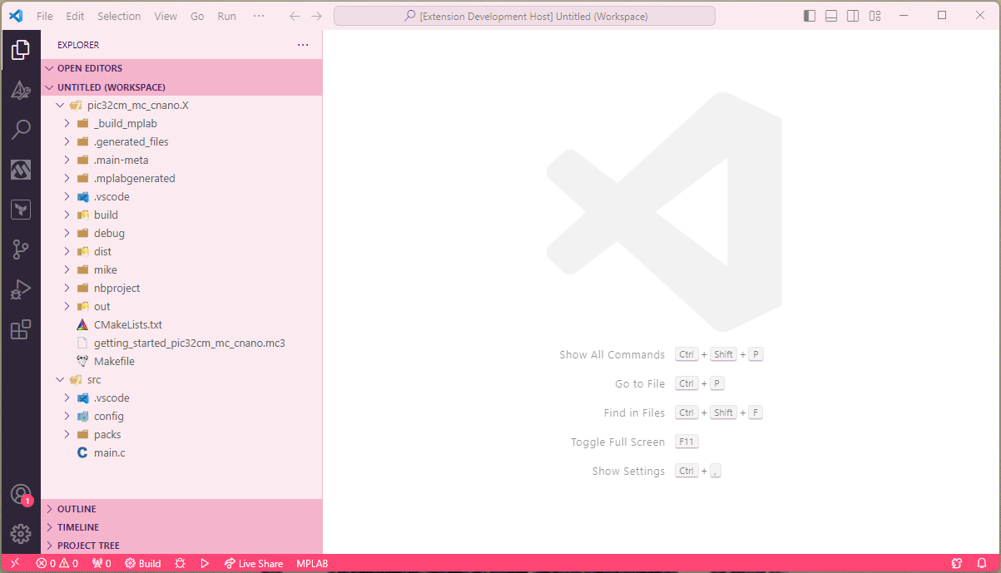Collapse the src folder
Screen dimensions: 1001x573
pyautogui.click(x=181, y=379)
